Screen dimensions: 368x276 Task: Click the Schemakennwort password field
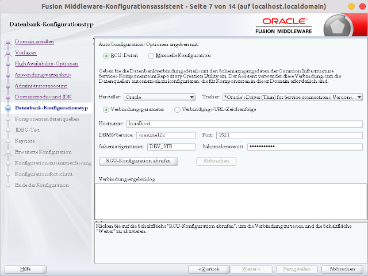(305, 147)
